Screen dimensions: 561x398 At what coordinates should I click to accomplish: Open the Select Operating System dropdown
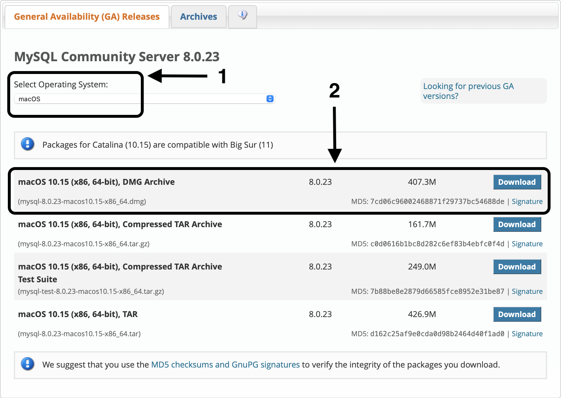(x=144, y=99)
